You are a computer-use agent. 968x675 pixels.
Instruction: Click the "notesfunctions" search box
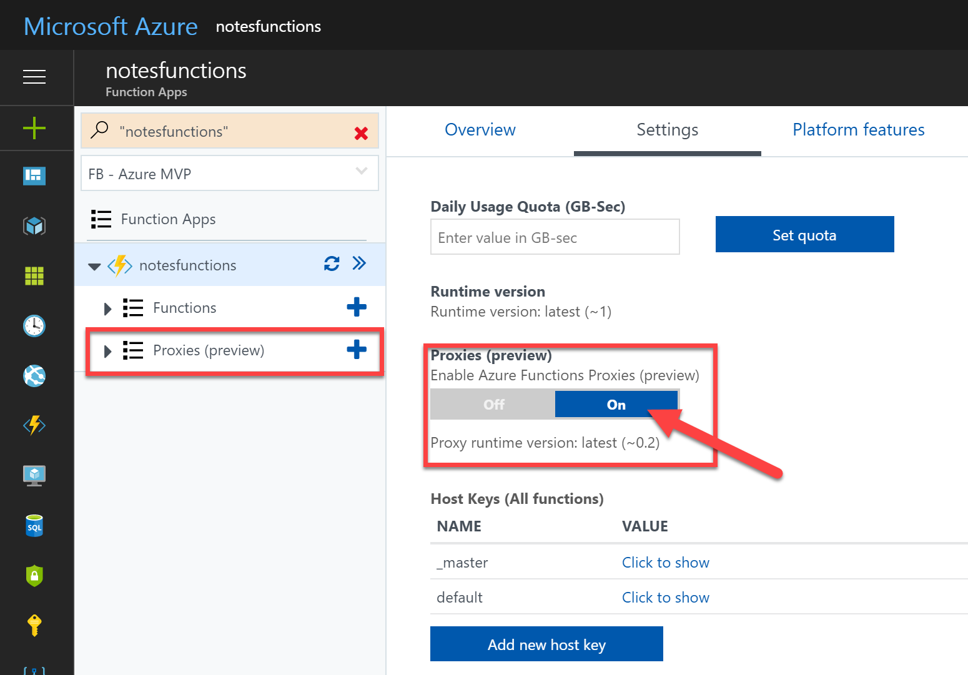230,131
